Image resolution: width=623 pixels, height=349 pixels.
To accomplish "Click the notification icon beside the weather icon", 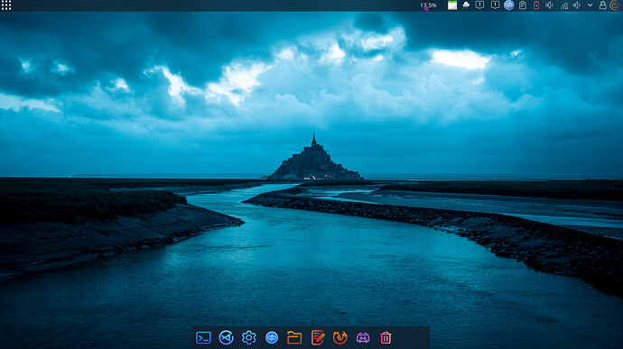I will (x=479, y=5).
